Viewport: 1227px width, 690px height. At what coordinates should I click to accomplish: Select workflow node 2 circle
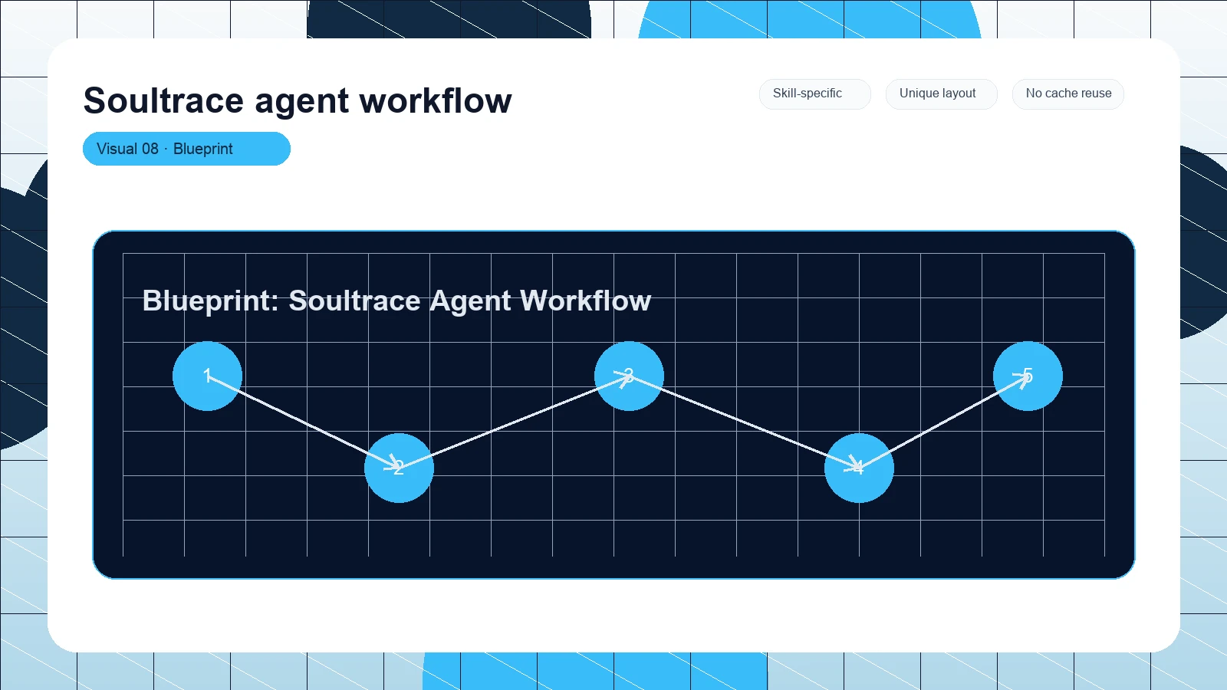click(x=399, y=468)
